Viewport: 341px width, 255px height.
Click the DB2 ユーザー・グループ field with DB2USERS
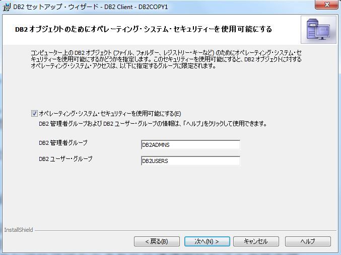(190, 161)
